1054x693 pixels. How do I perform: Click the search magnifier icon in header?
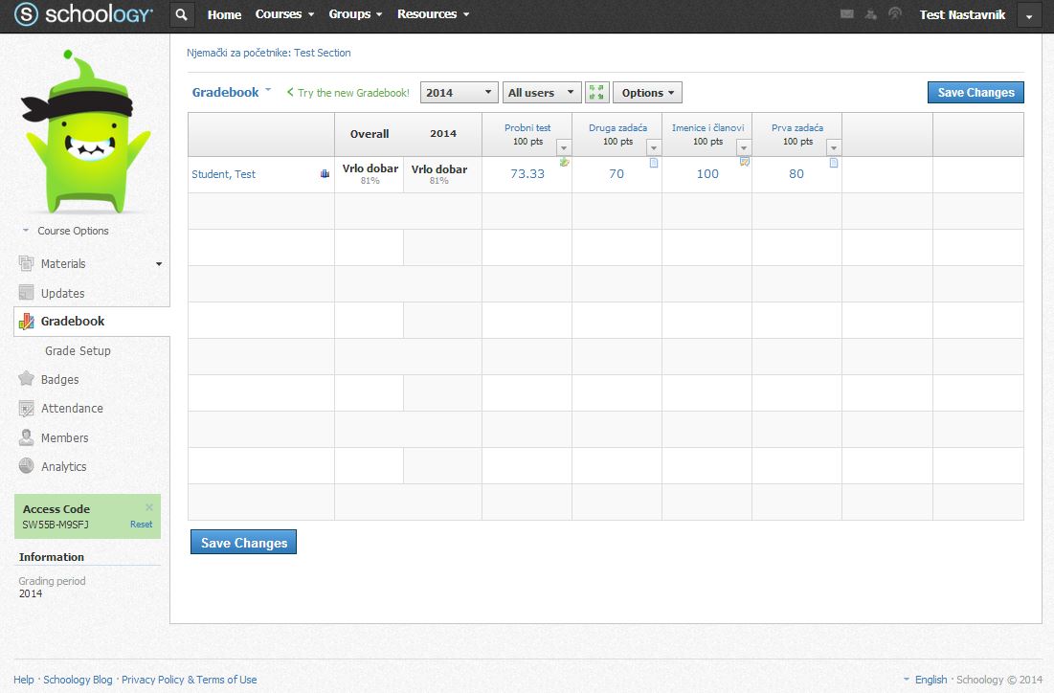click(182, 14)
